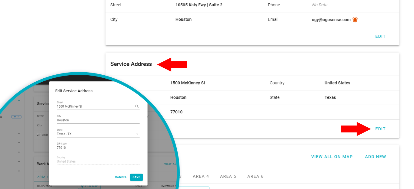Click Edit in the top contact card
Image resolution: width=414 pixels, height=189 pixels.
pyautogui.click(x=380, y=36)
